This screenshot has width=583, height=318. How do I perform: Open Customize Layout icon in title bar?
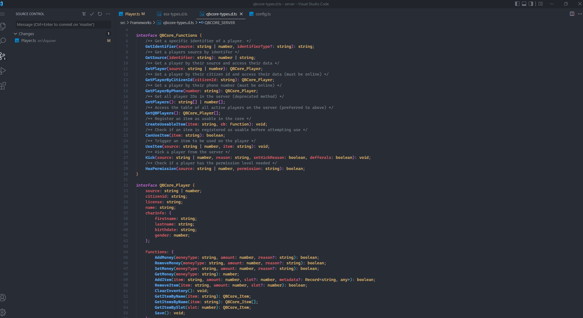[541, 4]
